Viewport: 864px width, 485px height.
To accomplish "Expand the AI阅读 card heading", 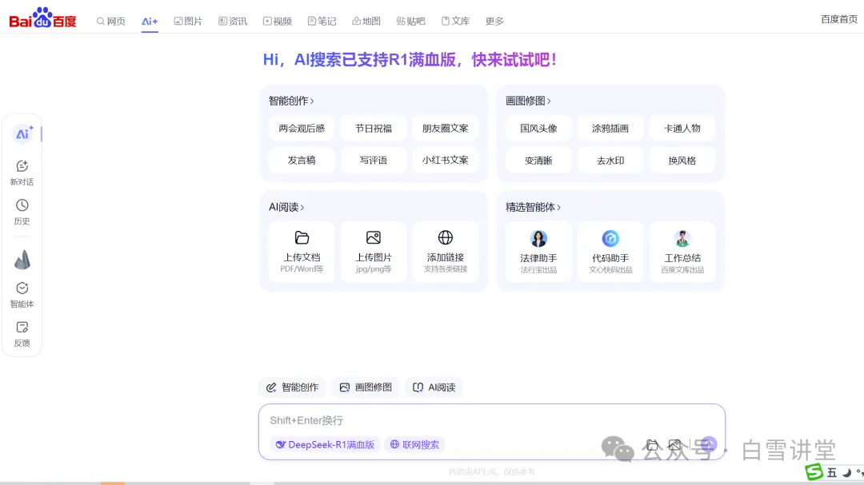I will click(x=286, y=207).
